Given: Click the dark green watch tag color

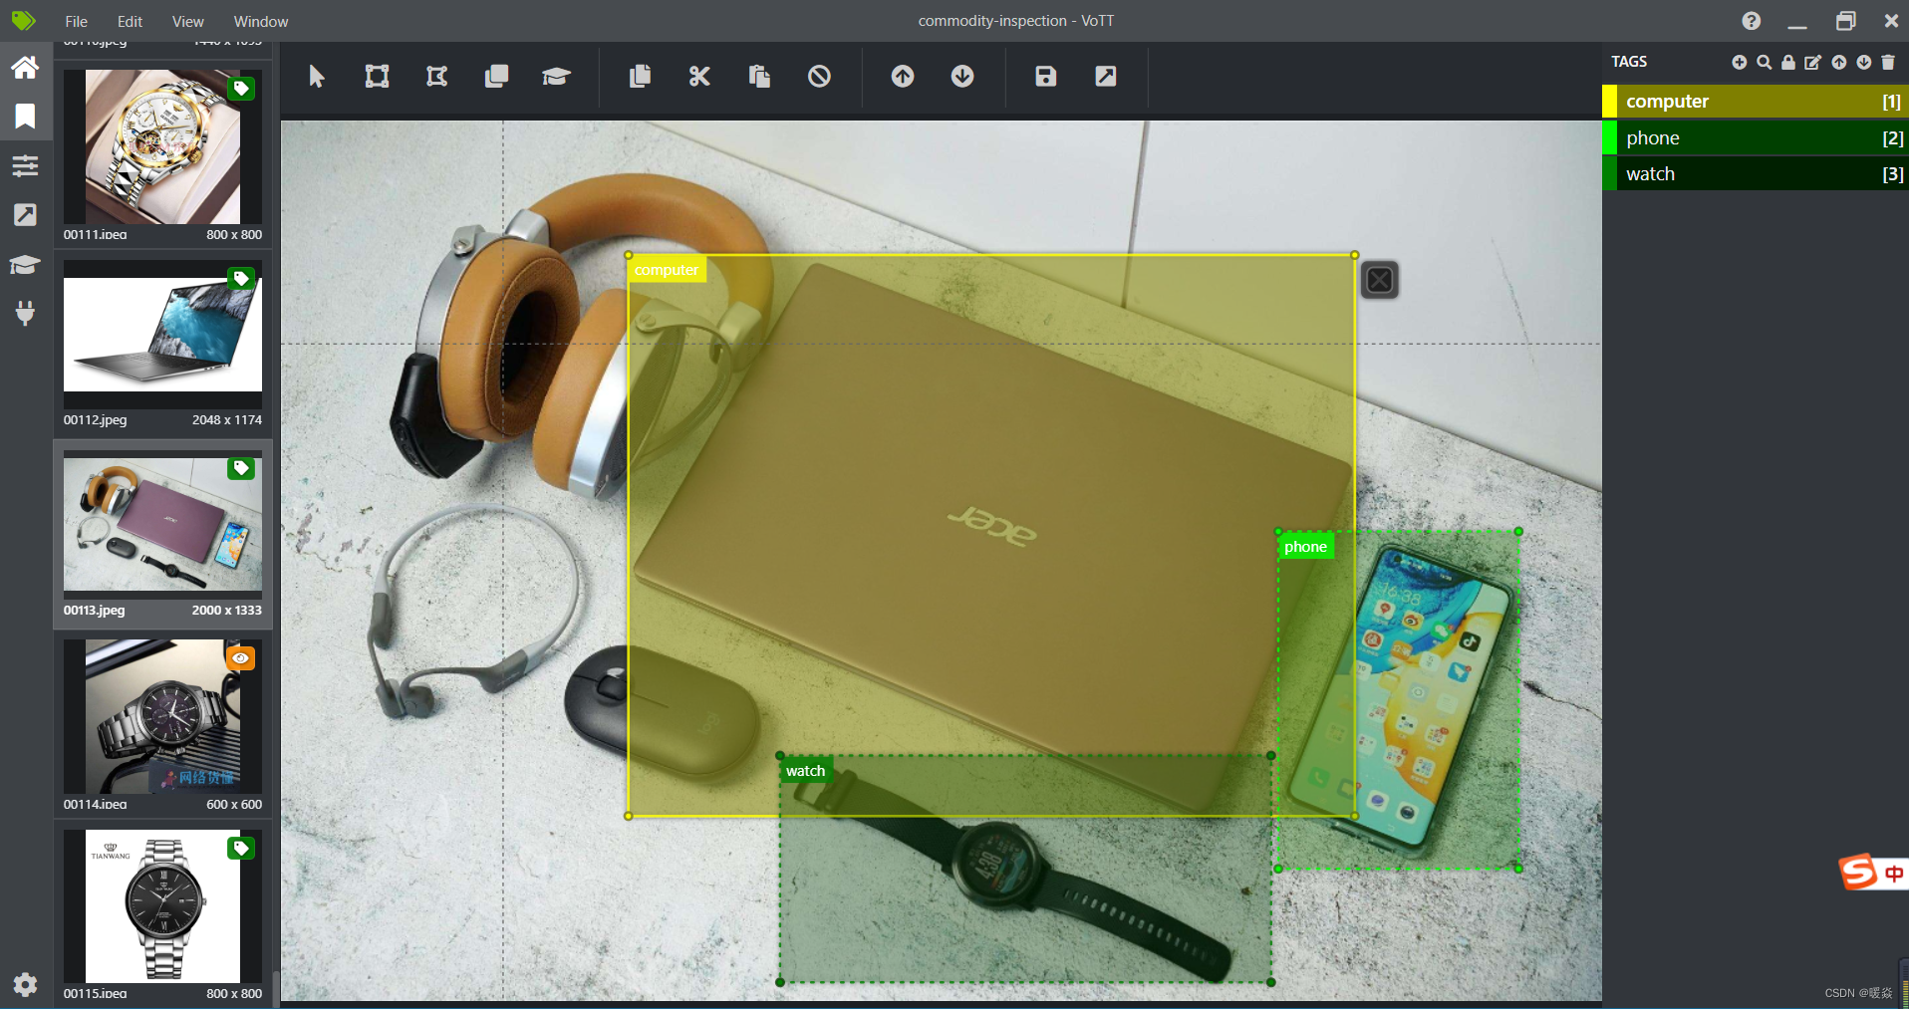Looking at the screenshot, I should tap(1609, 174).
